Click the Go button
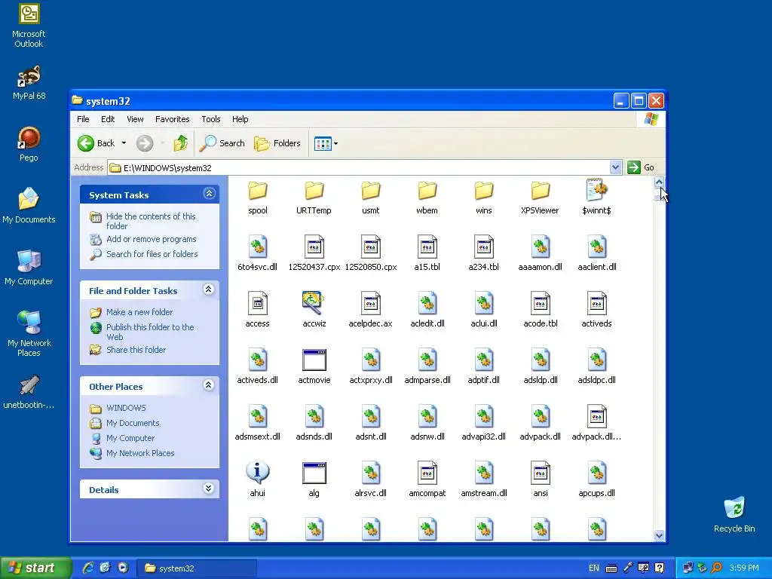Screen dimensions: 772x579 [641, 167]
